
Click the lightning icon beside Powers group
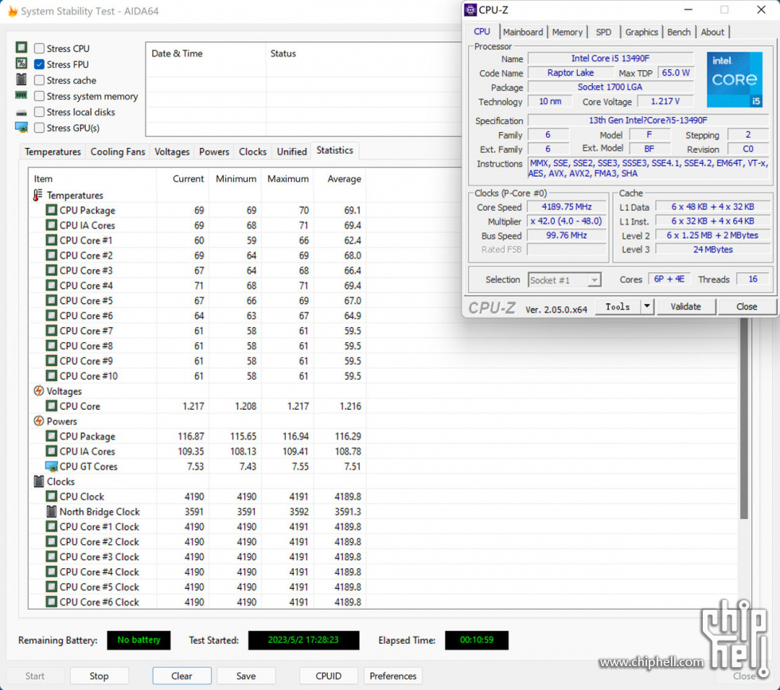(x=38, y=421)
